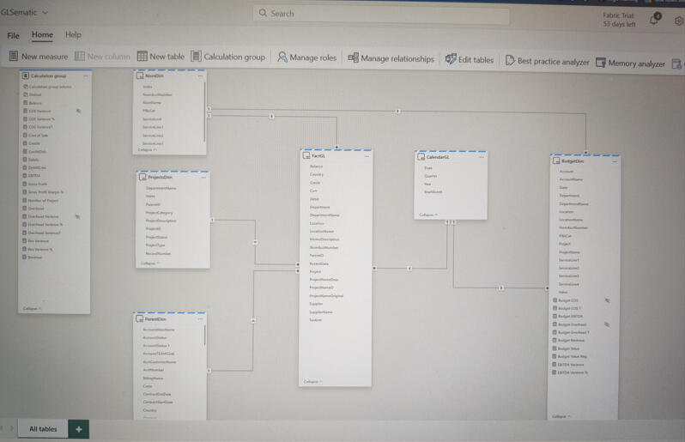Open Manage relationships dialog

pos(391,58)
